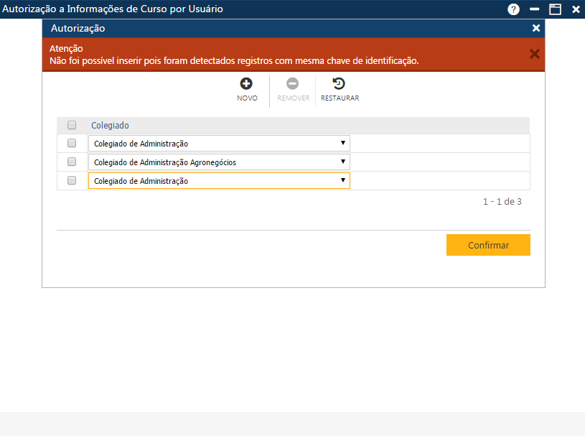Click the REMOVER minus icon in the toolbar
Image resolution: width=585 pixels, height=436 pixels.
pyautogui.click(x=293, y=84)
